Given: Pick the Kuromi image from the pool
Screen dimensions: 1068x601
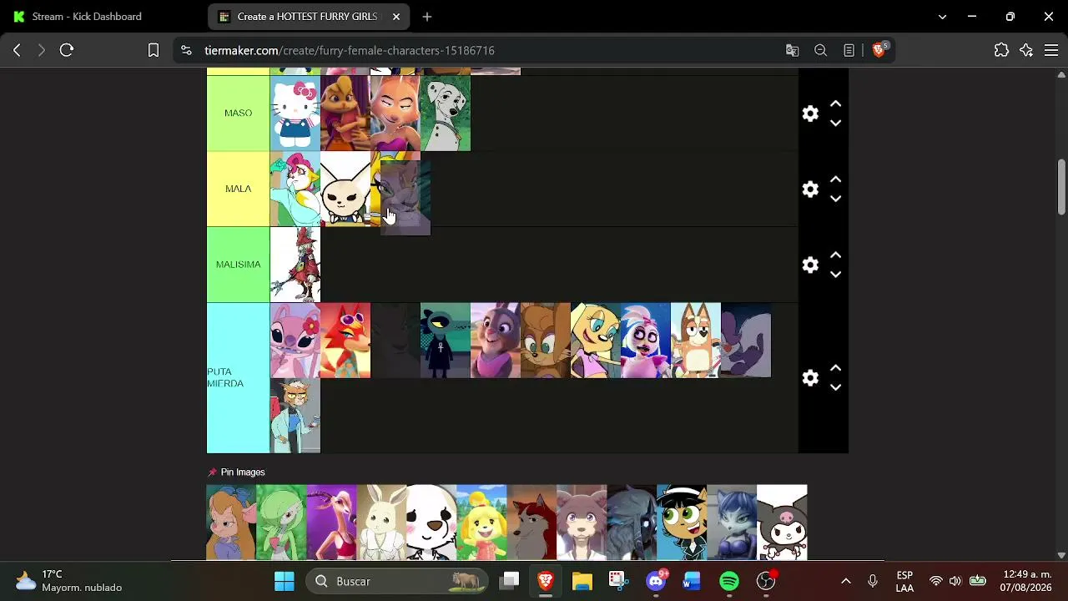Looking at the screenshot, I should point(782,523).
